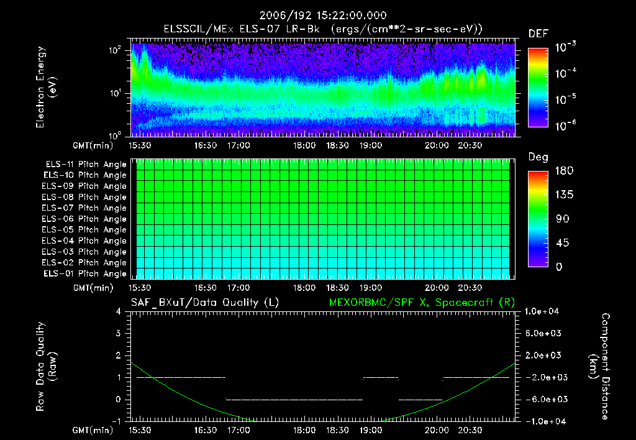Image resolution: width=636 pixels, height=440 pixels.
Task: Select the ELS-06 Pitch Angle row label
Action: coord(84,219)
